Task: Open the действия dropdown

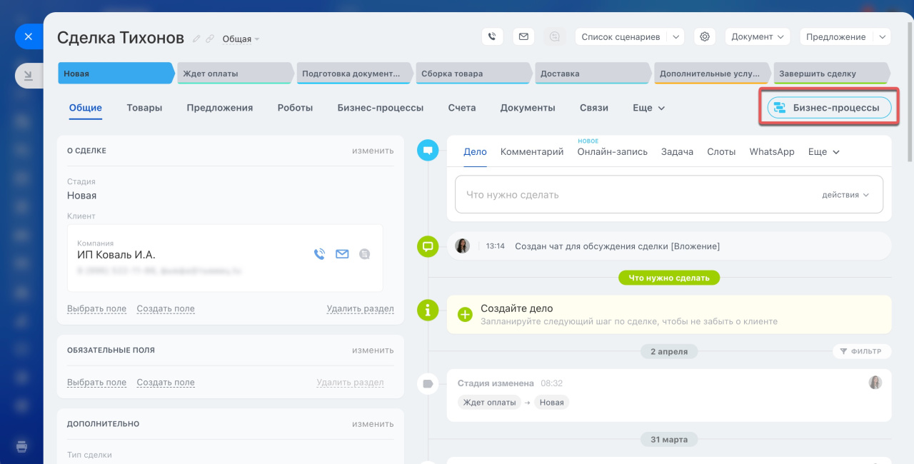Action: pyautogui.click(x=845, y=195)
